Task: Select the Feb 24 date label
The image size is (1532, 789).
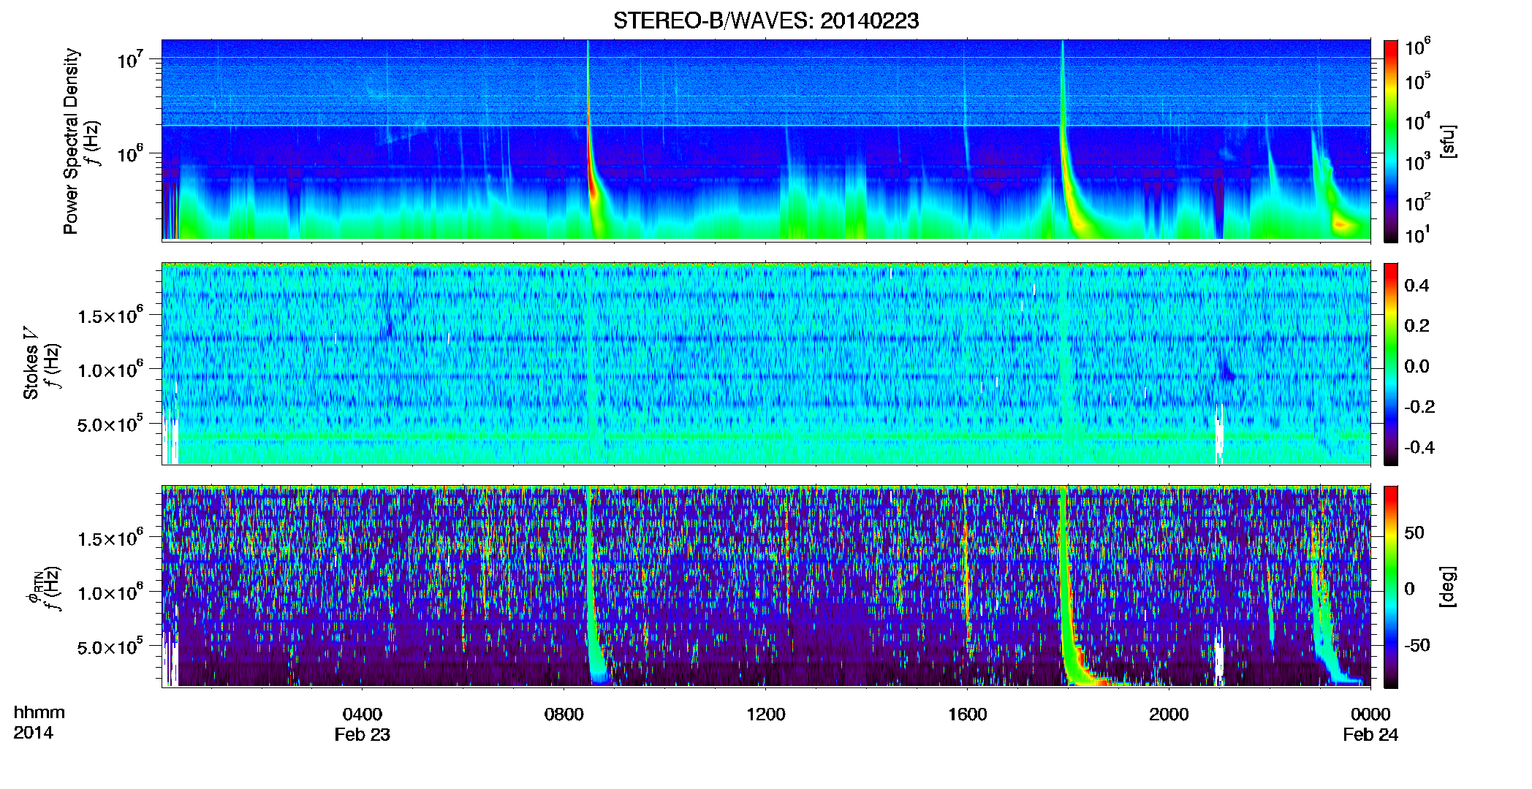Action: [x=1370, y=735]
